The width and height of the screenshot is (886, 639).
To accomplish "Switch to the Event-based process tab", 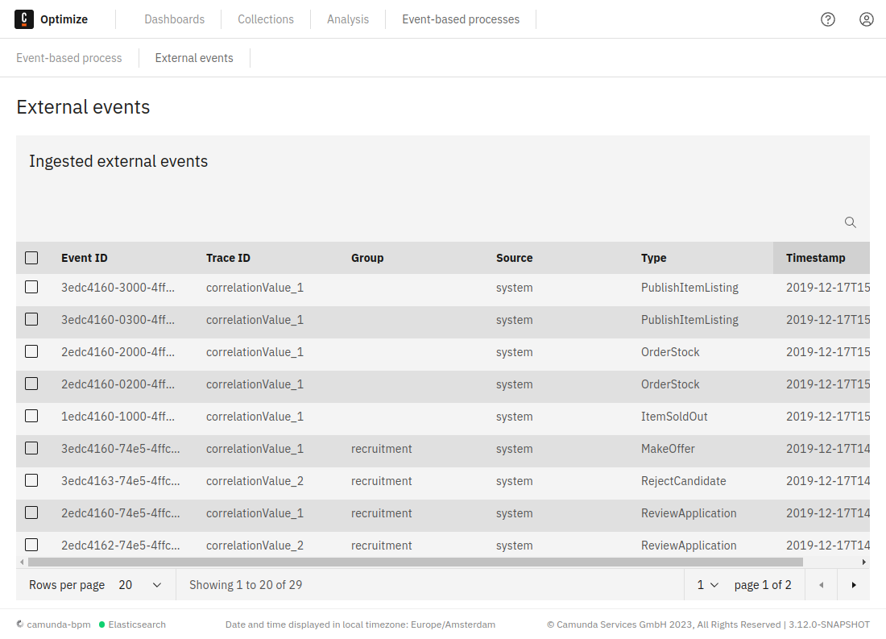I will [69, 58].
